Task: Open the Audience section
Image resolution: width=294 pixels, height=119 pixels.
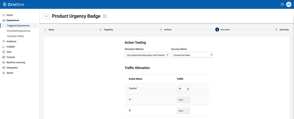Action: point(11,41)
